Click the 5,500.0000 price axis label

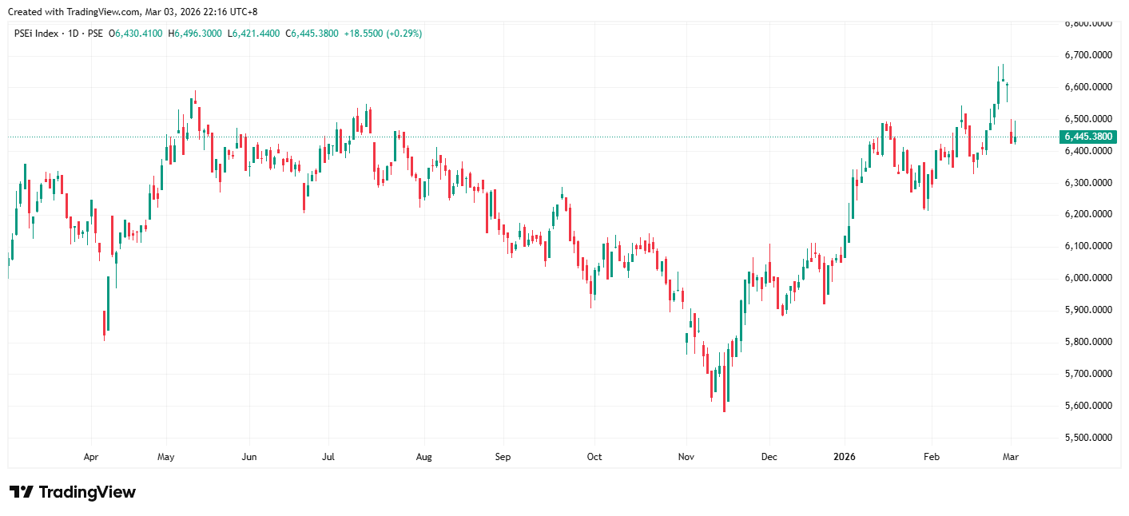point(1087,438)
